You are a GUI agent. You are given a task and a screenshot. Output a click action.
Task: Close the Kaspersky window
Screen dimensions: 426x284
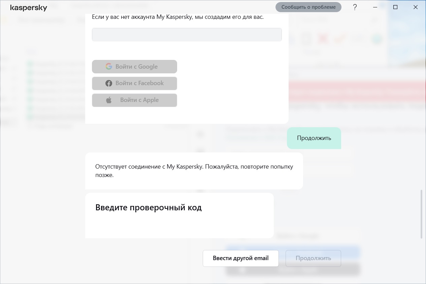tap(415, 7)
